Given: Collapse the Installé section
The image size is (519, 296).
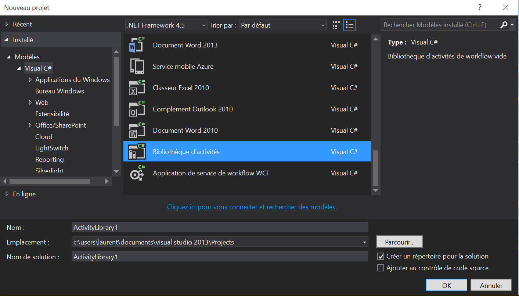Looking at the screenshot, I should coord(6,40).
